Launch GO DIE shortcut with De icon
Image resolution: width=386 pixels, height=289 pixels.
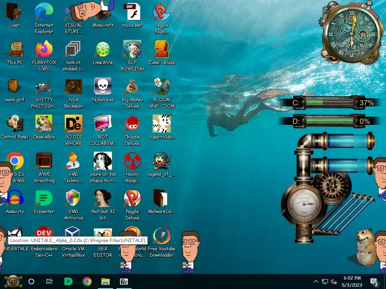click(74, 123)
